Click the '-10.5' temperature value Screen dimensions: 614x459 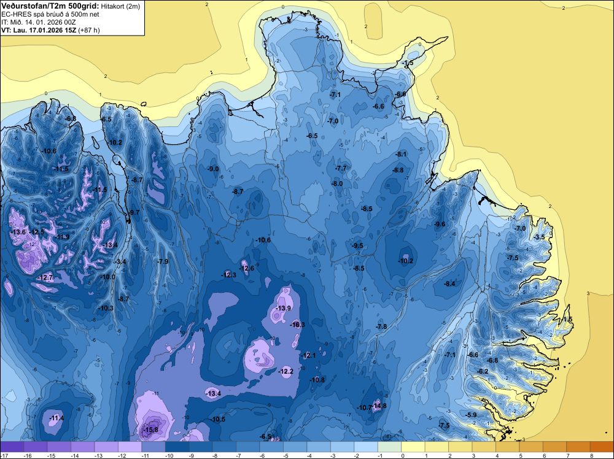pyautogui.click(x=218, y=420)
